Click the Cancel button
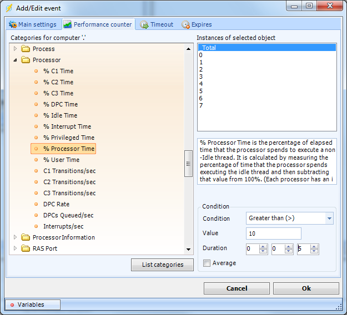This screenshot has width=347, height=315. 237,288
